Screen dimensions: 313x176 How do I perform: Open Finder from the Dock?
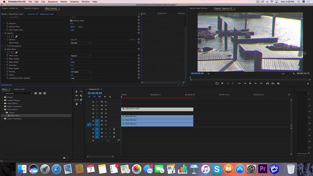pos(22,169)
